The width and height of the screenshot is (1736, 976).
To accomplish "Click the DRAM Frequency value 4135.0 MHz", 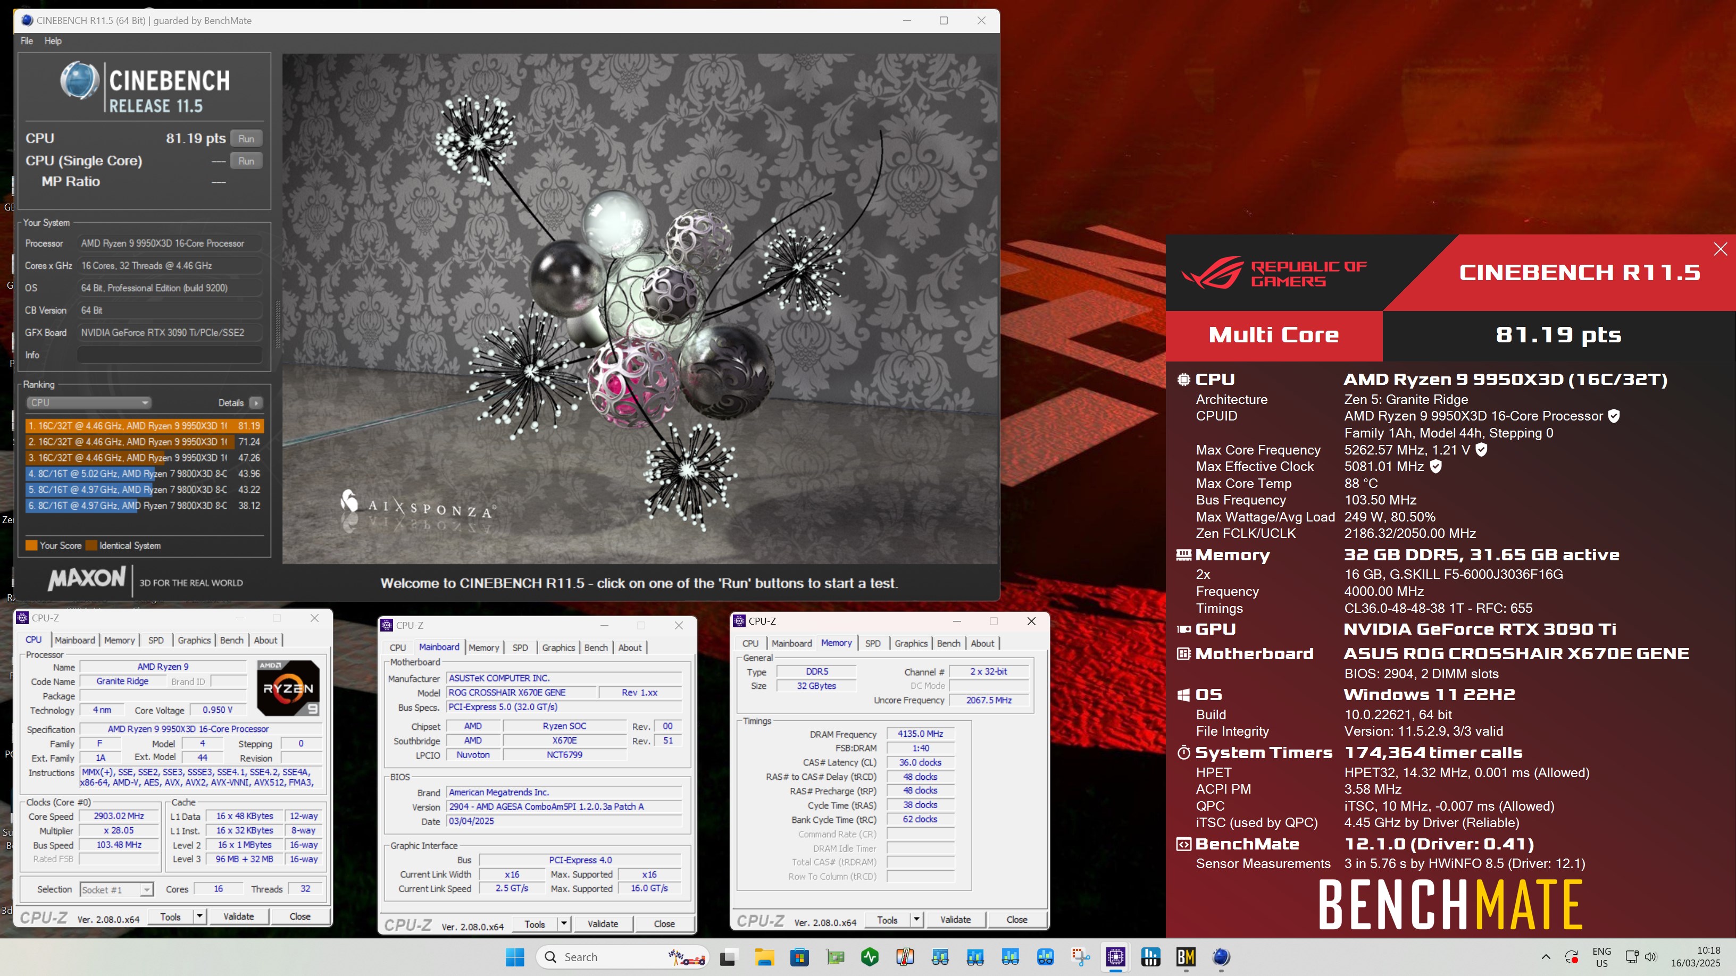I will click(920, 734).
